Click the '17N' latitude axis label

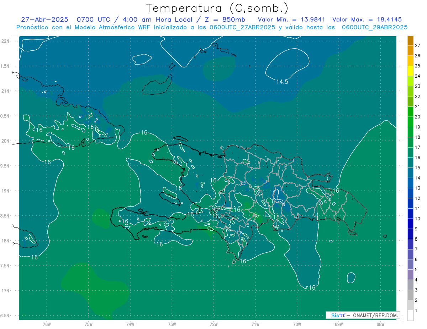[x=5, y=291]
